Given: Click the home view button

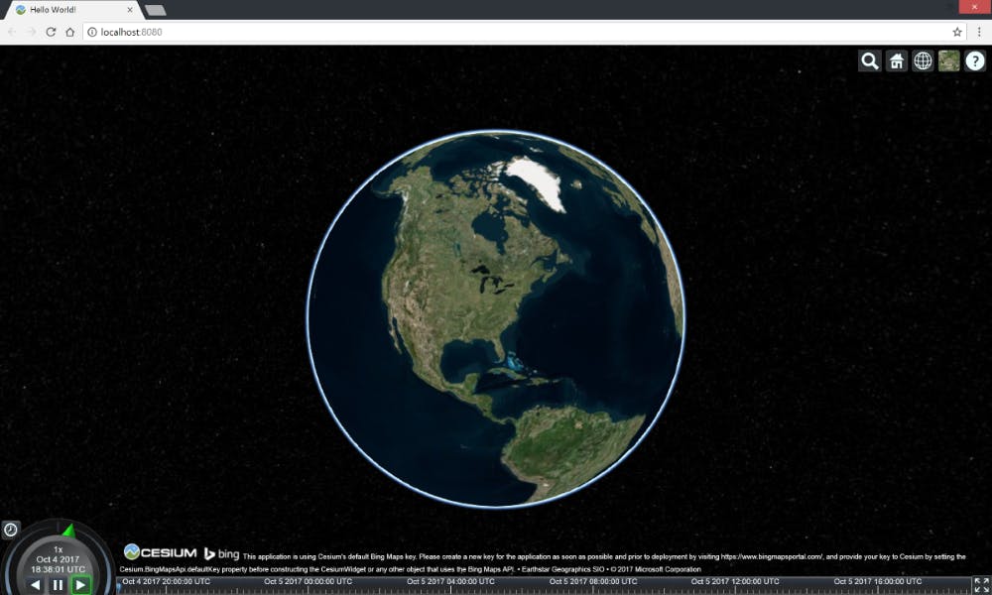Looking at the screenshot, I should 896,60.
